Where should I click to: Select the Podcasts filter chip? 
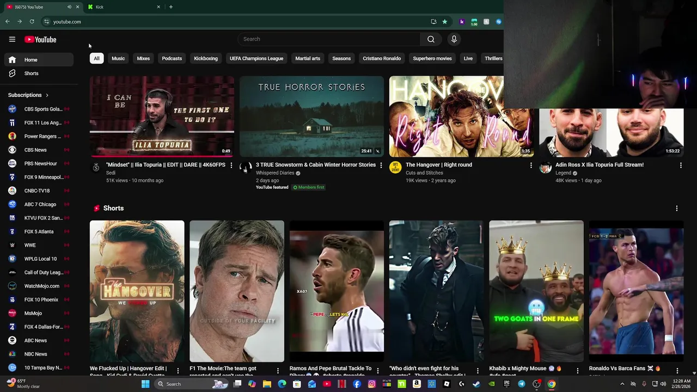coord(172,58)
